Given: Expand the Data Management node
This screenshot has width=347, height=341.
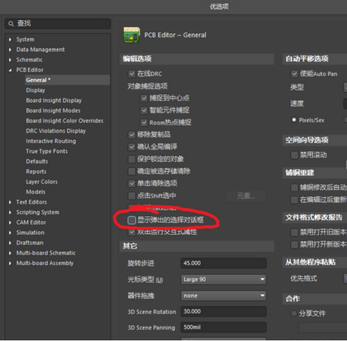Looking at the screenshot, I should tap(10, 50).
